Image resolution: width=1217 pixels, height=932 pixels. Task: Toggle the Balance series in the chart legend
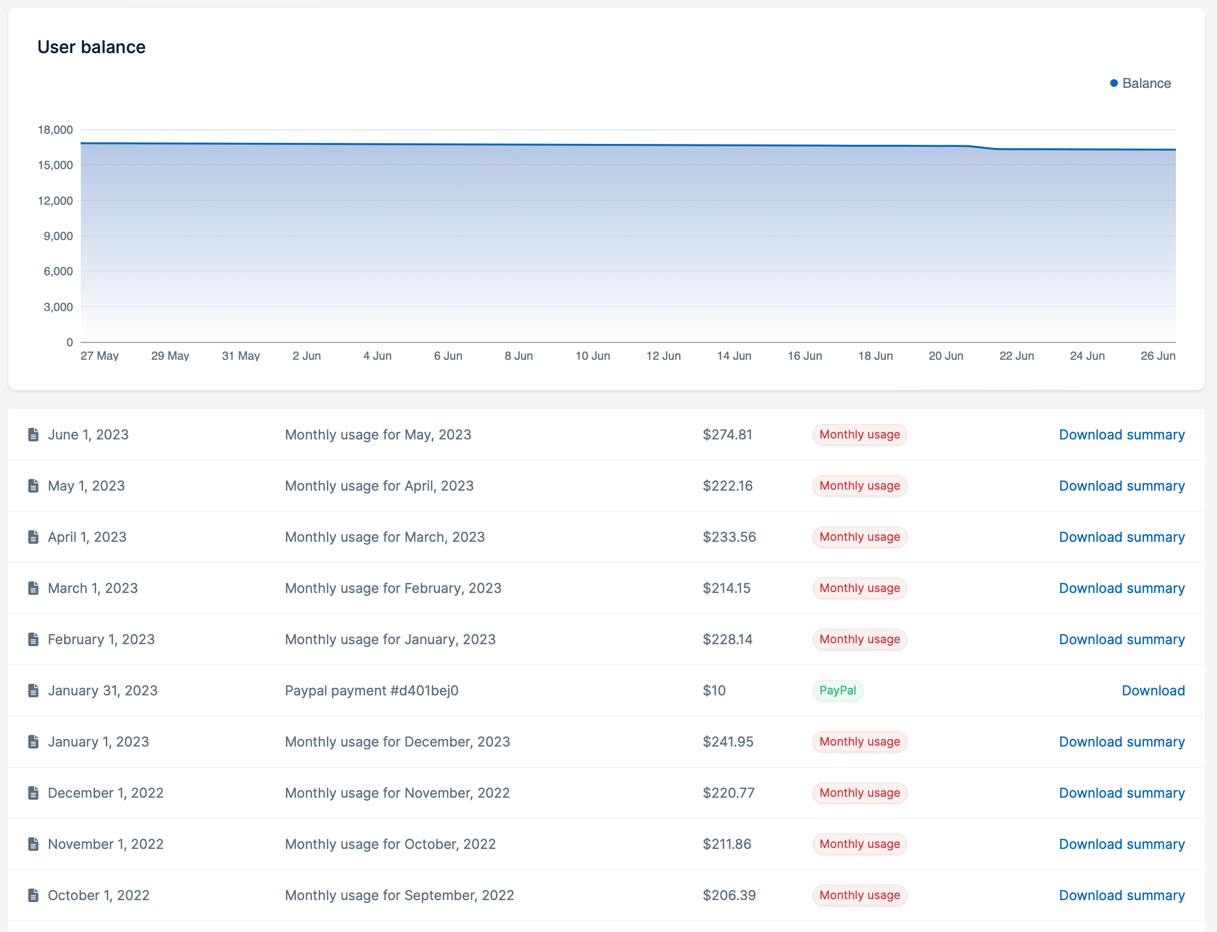click(x=1140, y=83)
